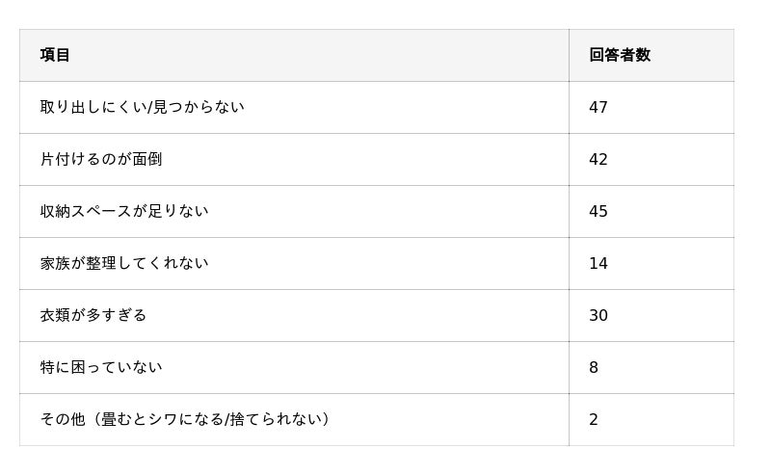Screen dimensions: 771x475
Task: Click the value 2 cell
Action: click(x=651, y=419)
